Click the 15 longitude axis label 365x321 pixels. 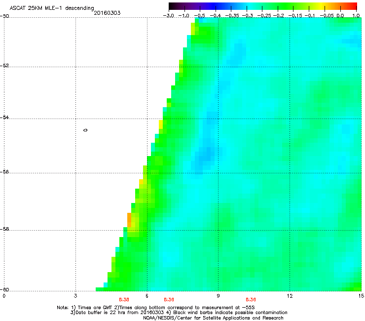pyautogui.click(x=361, y=296)
